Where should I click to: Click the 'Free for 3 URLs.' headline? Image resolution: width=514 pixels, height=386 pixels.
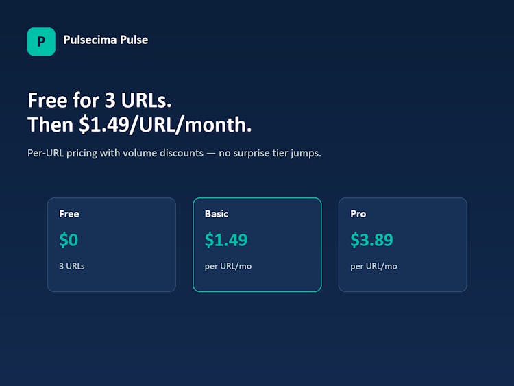(99, 100)
